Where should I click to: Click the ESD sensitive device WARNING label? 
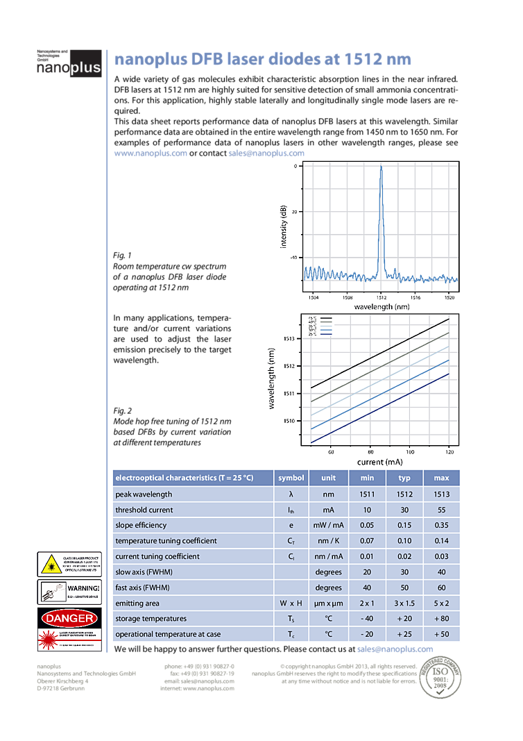coord(69,592)
